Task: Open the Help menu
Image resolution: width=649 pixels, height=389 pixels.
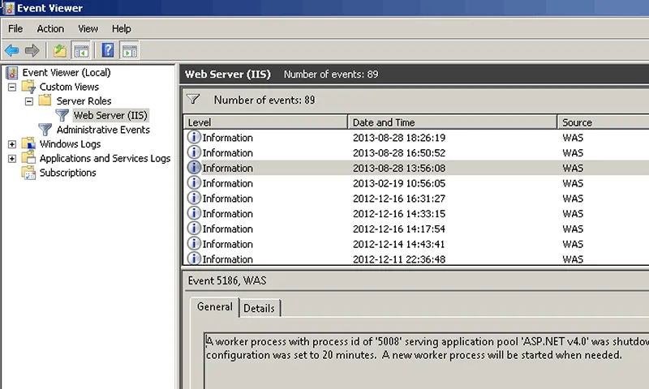Action: coord(121,28)
